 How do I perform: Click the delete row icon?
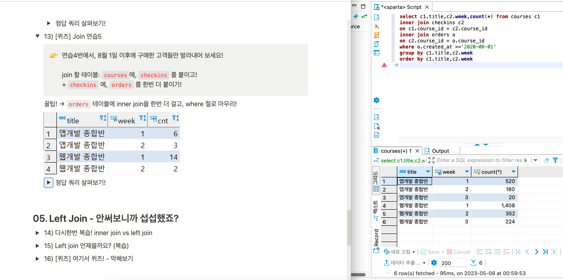point(506,252)
